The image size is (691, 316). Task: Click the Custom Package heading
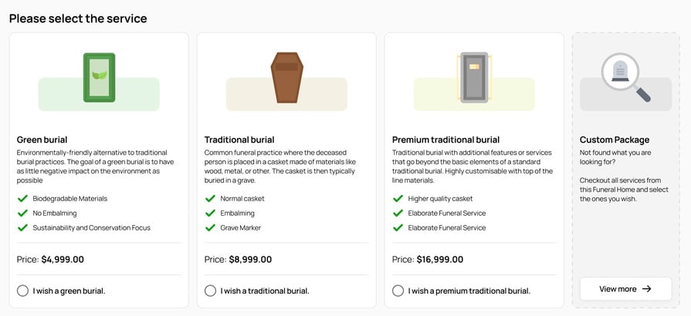click(x=615, y=140)
